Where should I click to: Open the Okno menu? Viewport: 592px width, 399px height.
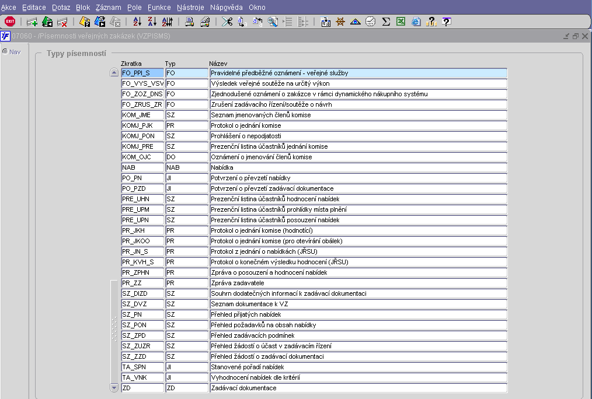pos(257,7)
